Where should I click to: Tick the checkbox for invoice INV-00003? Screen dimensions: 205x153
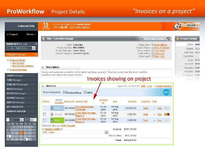click(44, 108)
